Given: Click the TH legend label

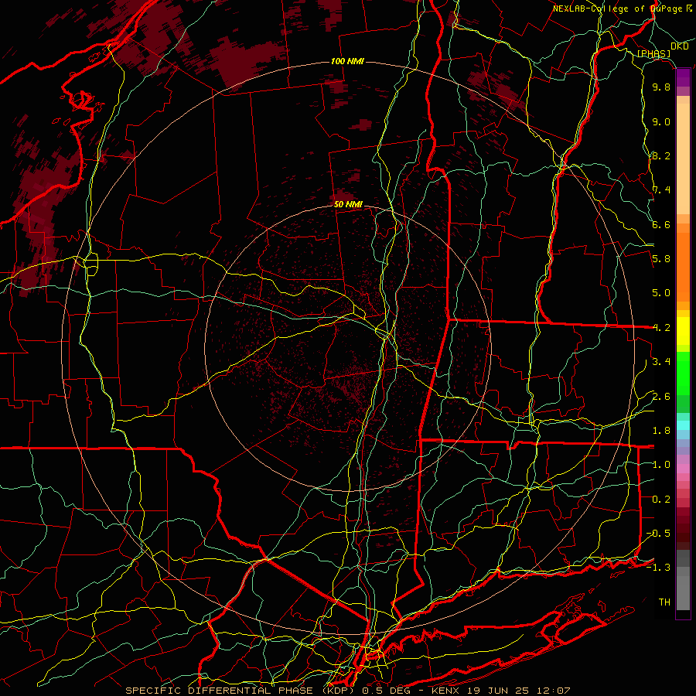Looking at the screenshot, I should click(664, 602).
